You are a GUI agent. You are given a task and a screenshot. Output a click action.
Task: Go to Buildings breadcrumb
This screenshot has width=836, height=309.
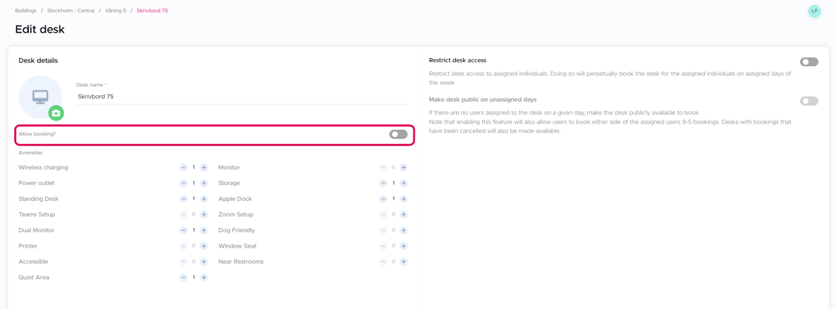pos(26,11)
